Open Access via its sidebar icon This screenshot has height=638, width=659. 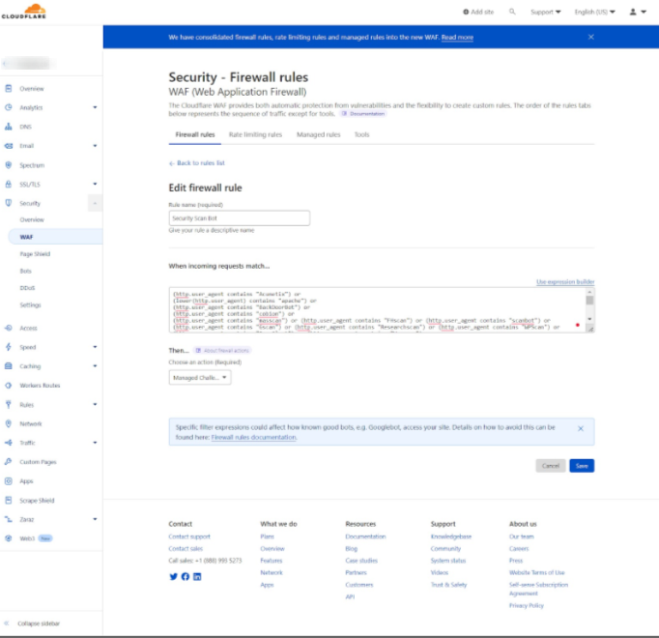[x=9, y=328]
